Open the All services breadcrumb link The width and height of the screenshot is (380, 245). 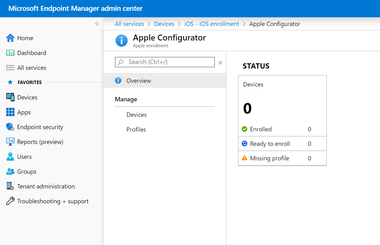tap(129, 24)
